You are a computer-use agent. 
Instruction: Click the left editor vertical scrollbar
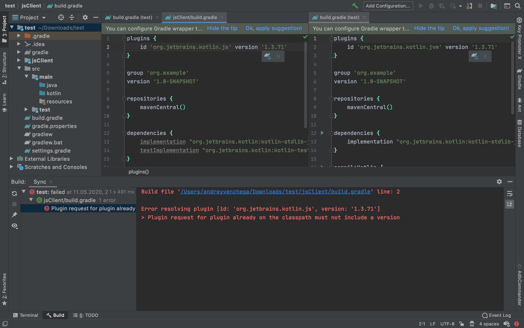tap(305, 84)
